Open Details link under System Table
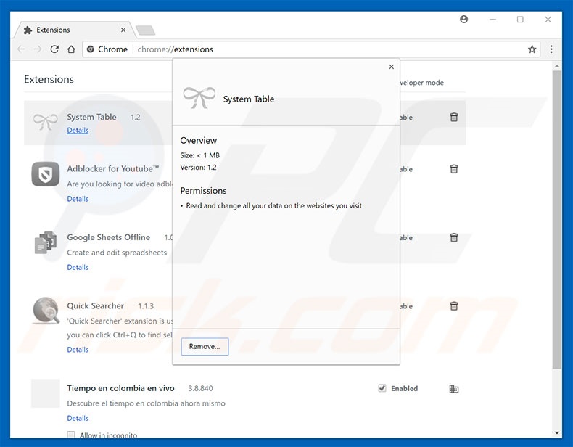The image size is (573, 447). click(x=78, y=131)
